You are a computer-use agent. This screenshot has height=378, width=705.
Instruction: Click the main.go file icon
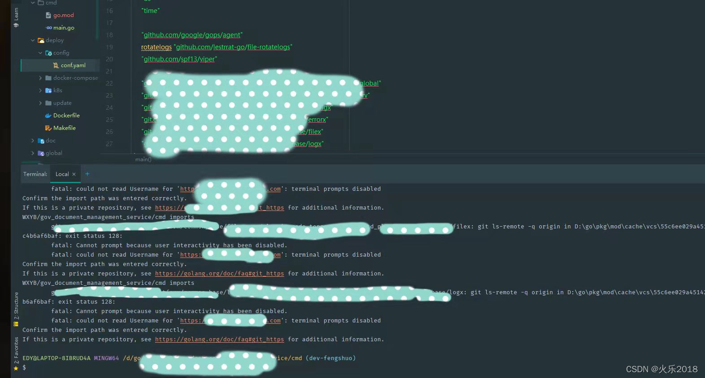pos(49,28)
